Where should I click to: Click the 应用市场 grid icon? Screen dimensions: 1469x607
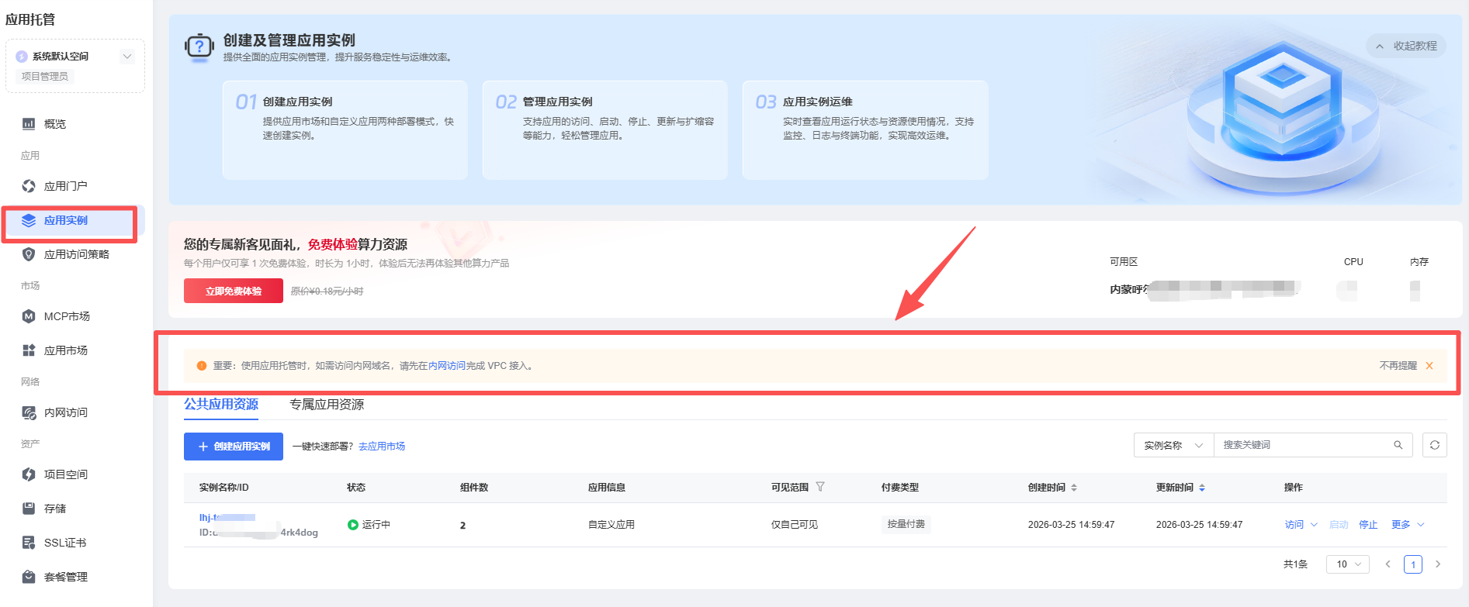[29, 350]
